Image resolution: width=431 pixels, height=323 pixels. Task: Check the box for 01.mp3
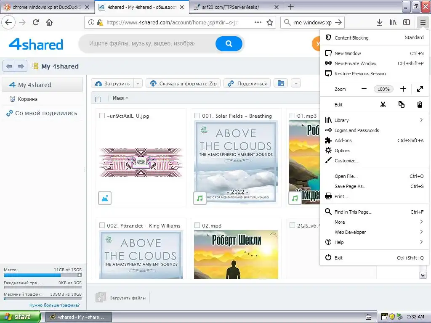(292, 116)
